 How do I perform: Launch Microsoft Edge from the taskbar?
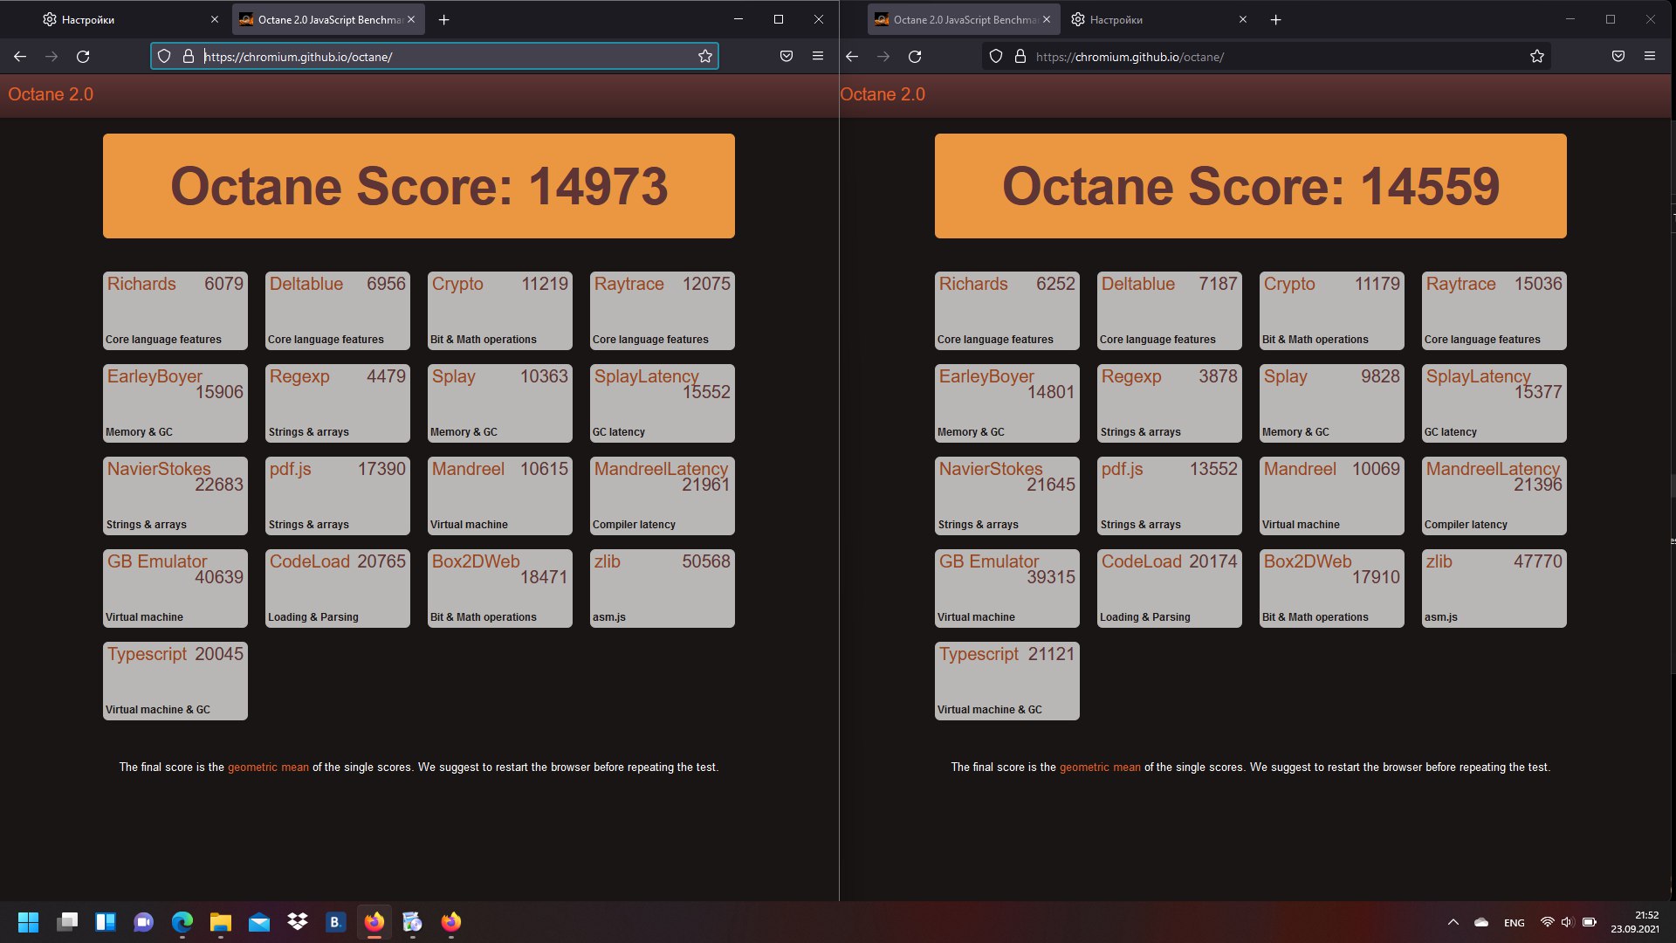(x=182, y=922)
